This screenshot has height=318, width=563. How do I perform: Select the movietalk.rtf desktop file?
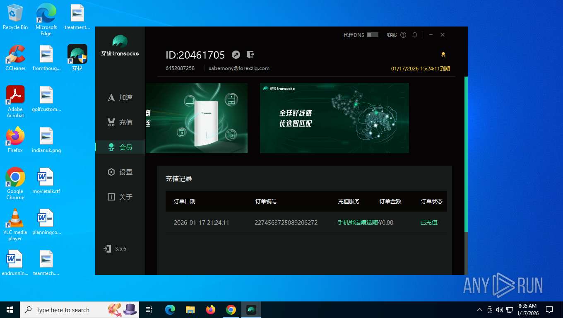46,181
